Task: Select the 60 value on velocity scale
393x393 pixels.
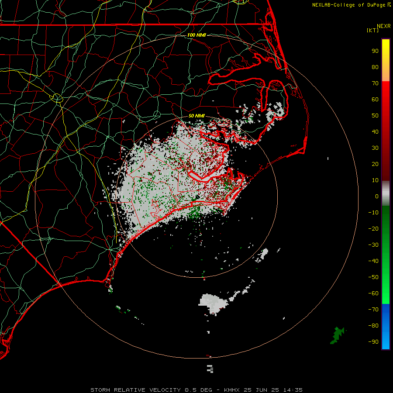Action: coord(375,99)
